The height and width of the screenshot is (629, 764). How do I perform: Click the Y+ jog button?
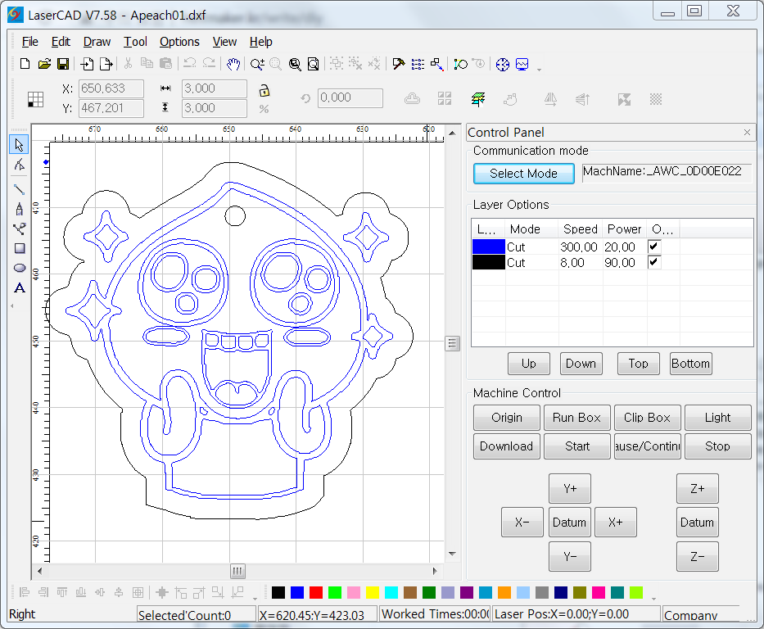570,488
